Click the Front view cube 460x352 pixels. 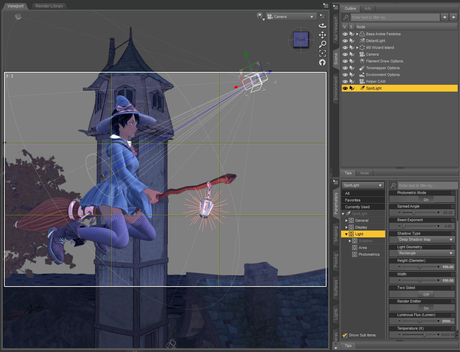pyautogui.click(x=301, y=40)
